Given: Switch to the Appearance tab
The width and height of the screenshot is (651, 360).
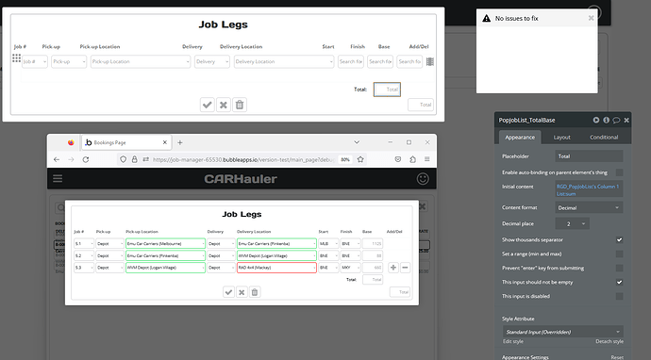Looking at the screenshot, I should pos(520,138).
